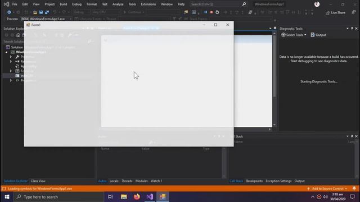
Task: Save the current file
Action: [41, 12]
